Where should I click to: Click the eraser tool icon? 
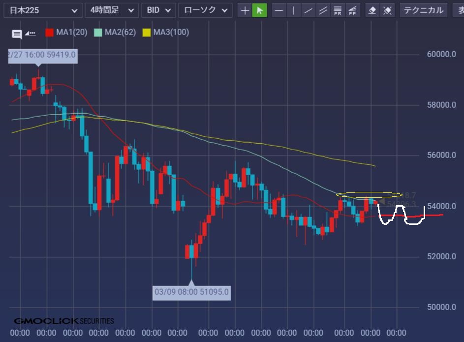tap(372, 10)
